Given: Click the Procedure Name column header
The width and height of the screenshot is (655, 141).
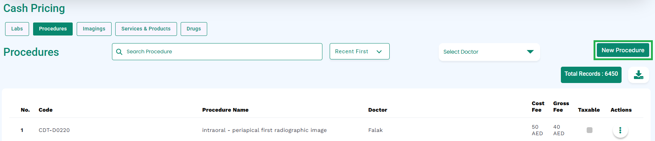Looking at the screenshot, I should [x=225, y=110].
